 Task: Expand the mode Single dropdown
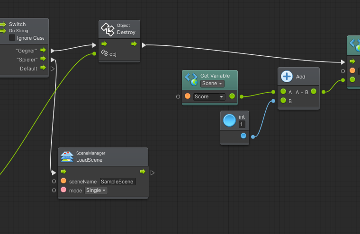click(96, 190)
